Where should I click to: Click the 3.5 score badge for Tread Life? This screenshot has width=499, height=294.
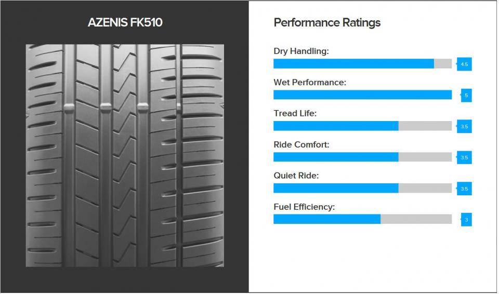[x=464, y=127]
